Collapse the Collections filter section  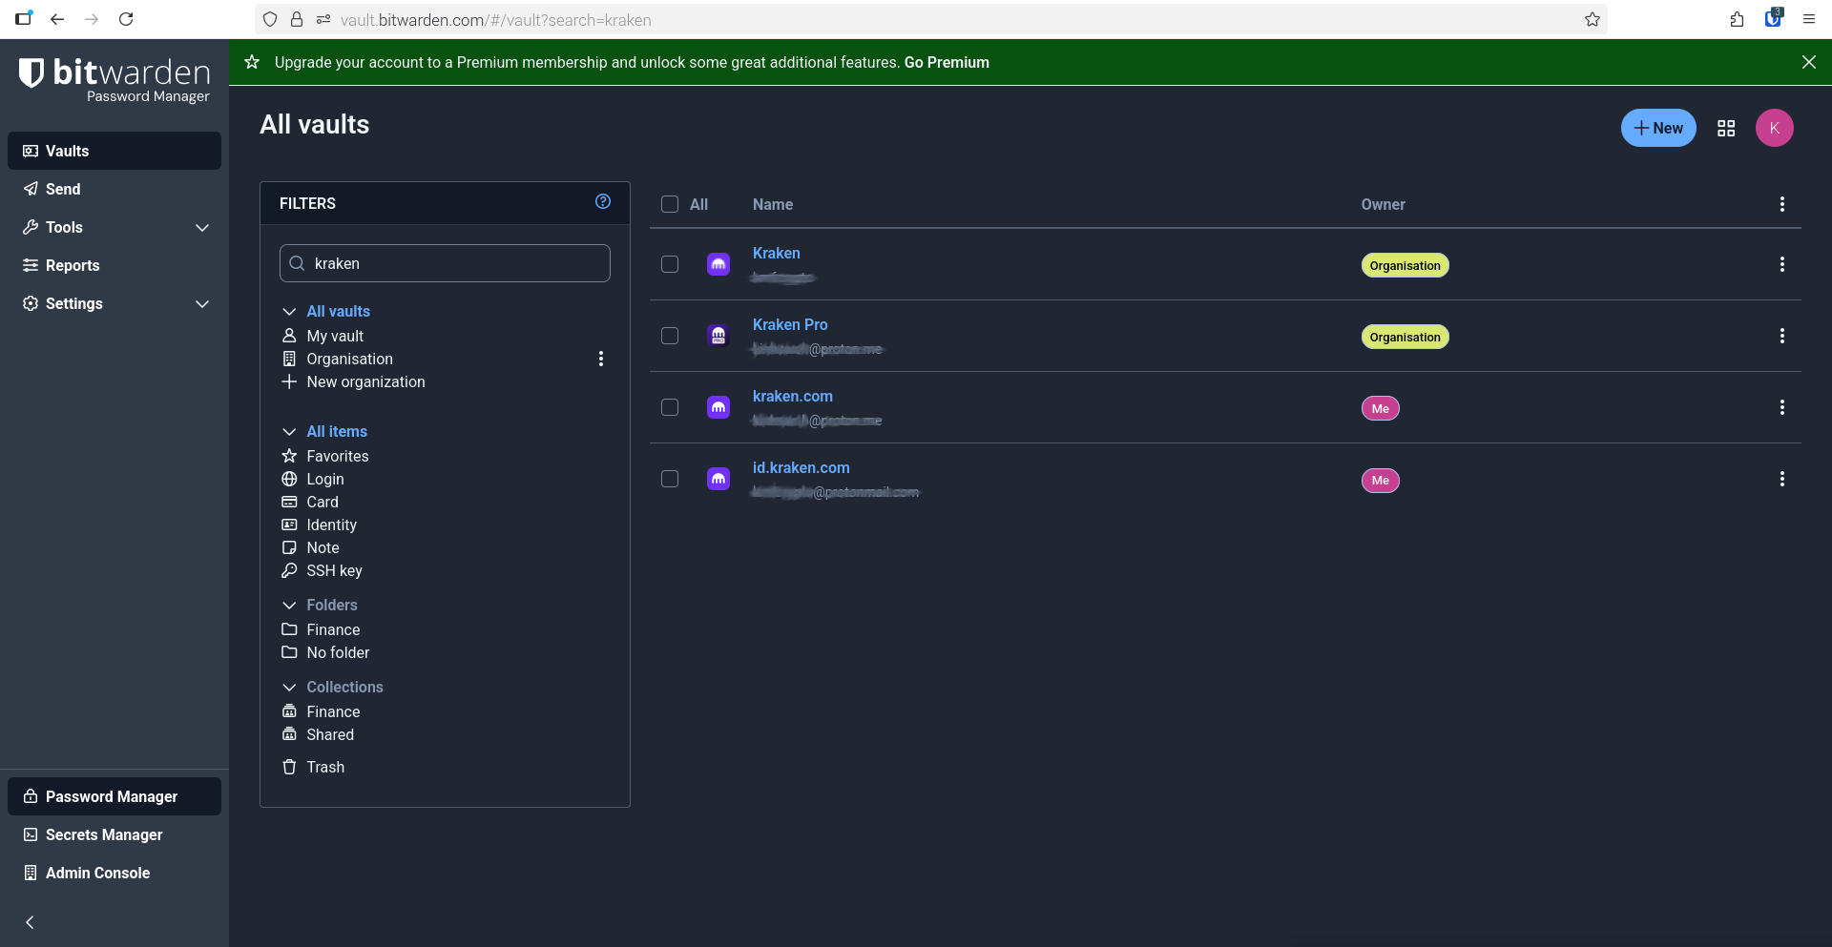click(x=289, y=688)
